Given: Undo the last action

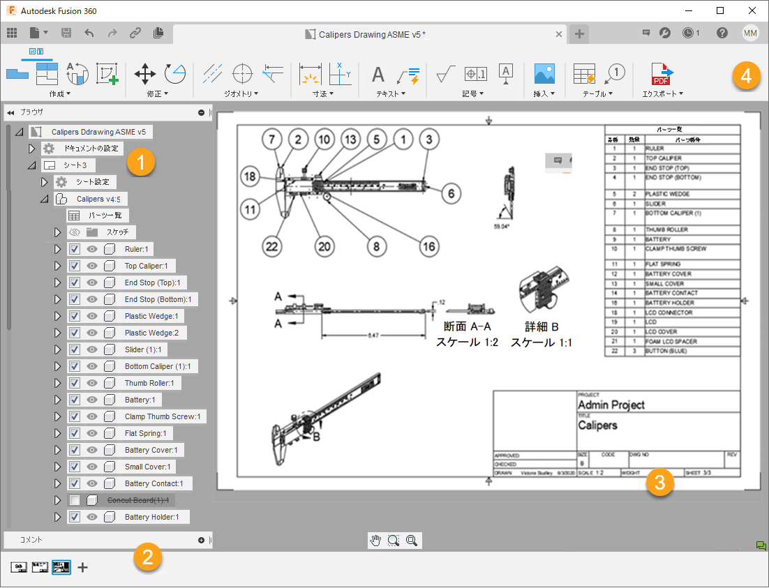Looking at the screenshot, I should [89, 33].
